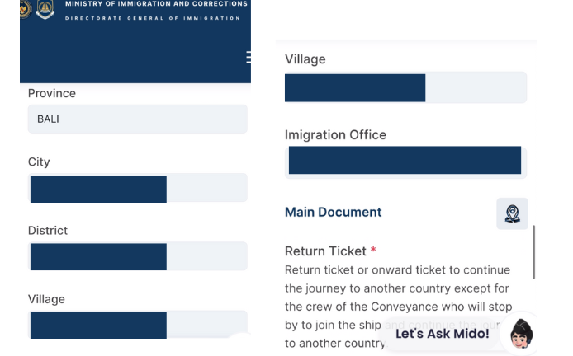Screen dimensions: 573x356
Task: Select the Village field below District
Action: [x=137, y=323]
